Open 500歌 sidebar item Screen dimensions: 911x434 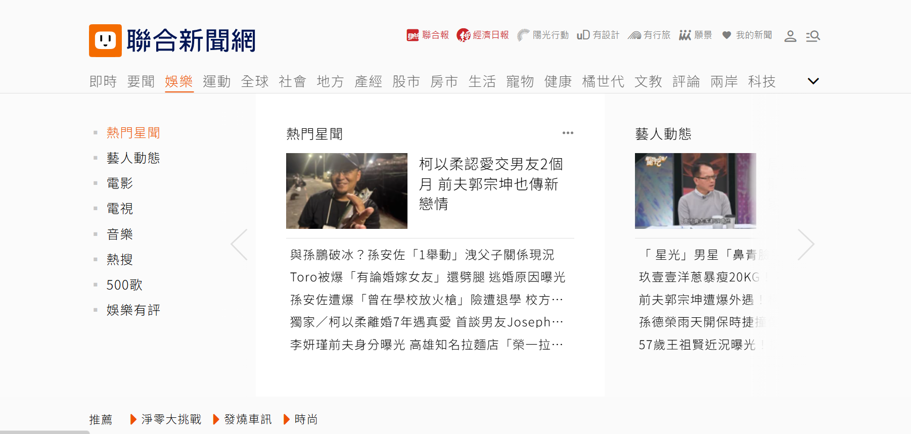124,285
